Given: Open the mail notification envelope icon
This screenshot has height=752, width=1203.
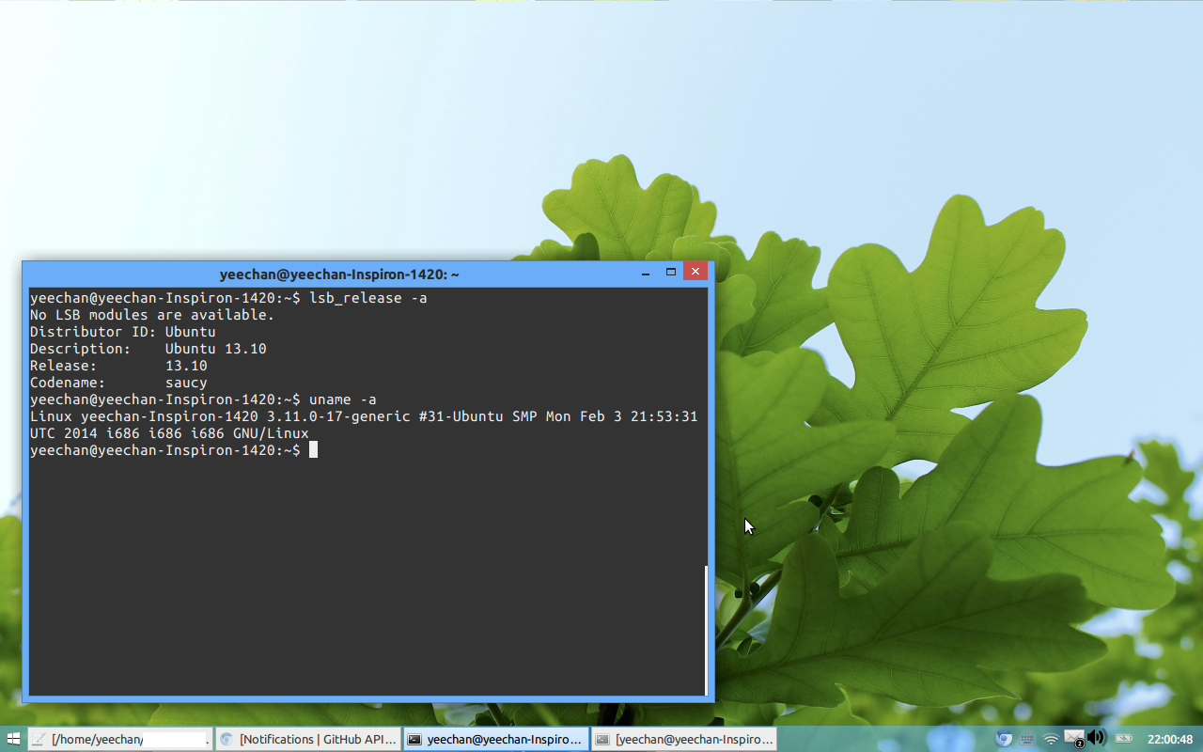Looking at the screenshot, I should tap(1073, 739).
